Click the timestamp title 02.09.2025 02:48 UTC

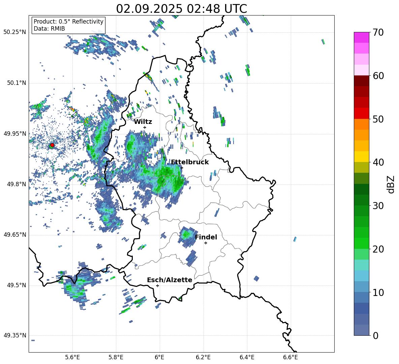(181, 9)
